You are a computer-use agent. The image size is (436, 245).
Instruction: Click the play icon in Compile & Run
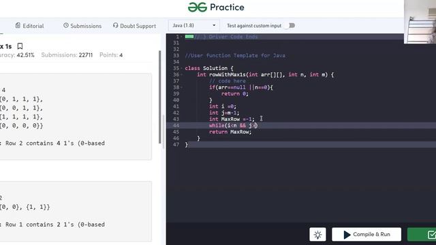coord(347,235)
